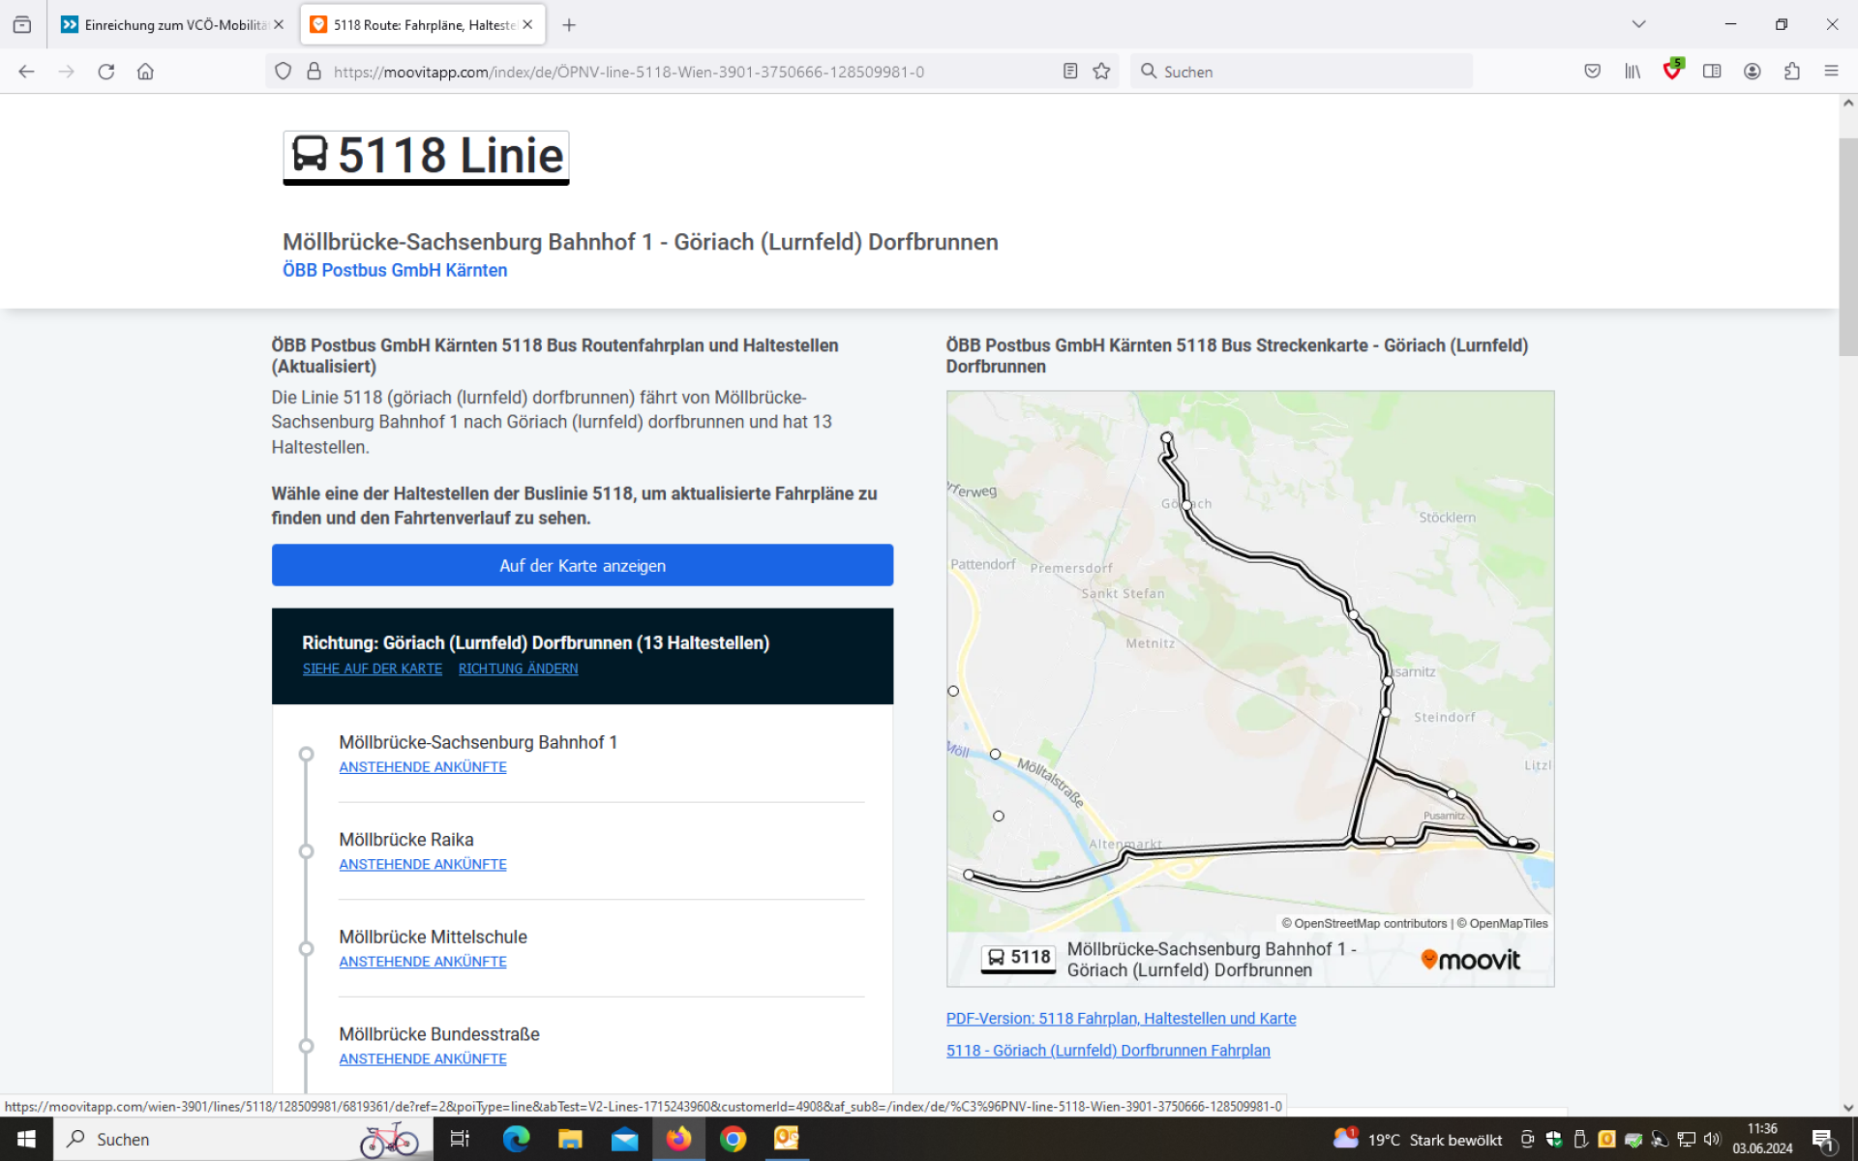Image resolution: width=1858 pixels, height=1161 pixels.
Task: Open Windows Start menu
Action: pyautogui.click(x=26, y=1140)
